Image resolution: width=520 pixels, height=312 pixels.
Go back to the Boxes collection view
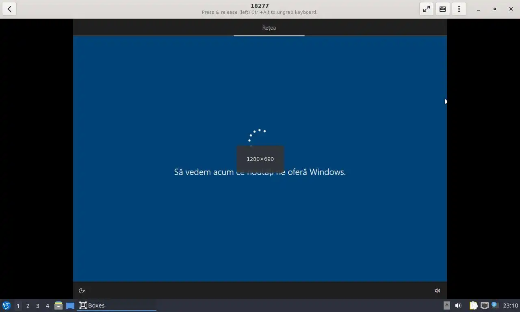click(9, 9)
